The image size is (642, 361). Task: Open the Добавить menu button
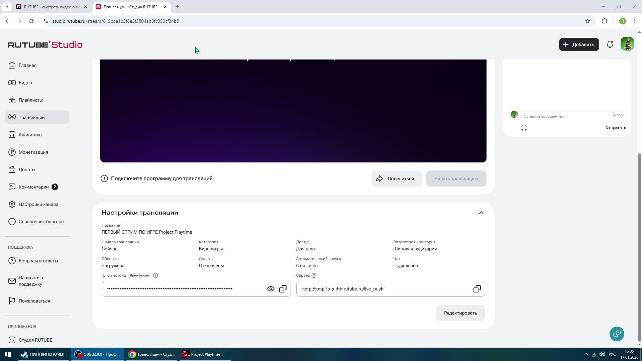coord(579,44)
